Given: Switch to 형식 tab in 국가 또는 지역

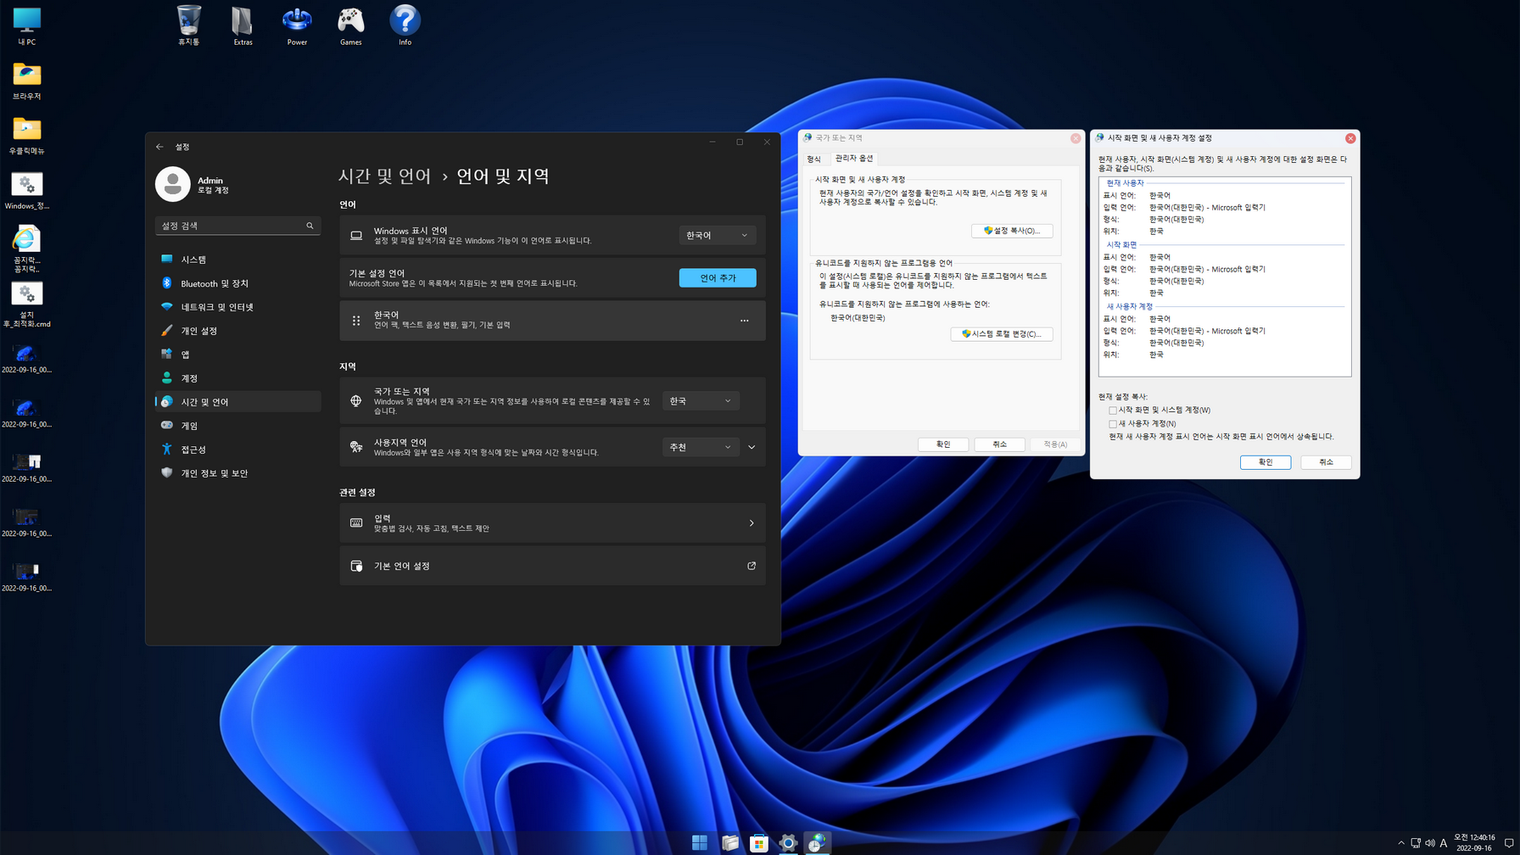Looking at the screenshot, I should 814,159.
